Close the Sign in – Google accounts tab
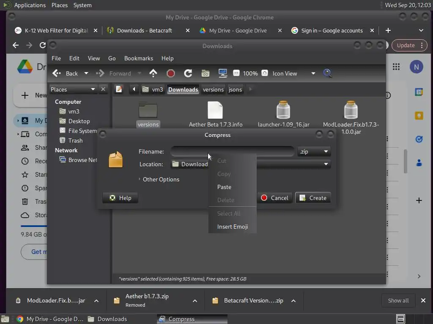Viewport: 433px width, 324px height. 372,30
